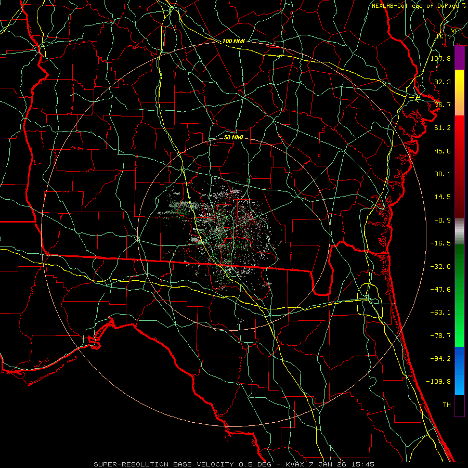
Task: Click the [KT] units label
Action: click(444, 36)
